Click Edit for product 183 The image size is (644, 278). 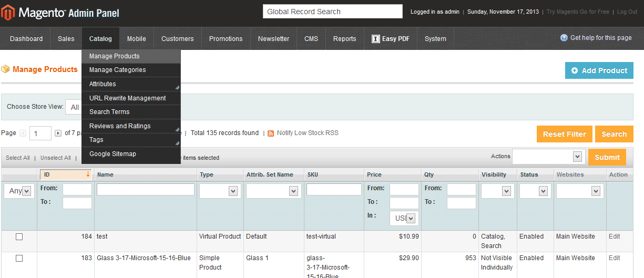click(x=615, y=258)
